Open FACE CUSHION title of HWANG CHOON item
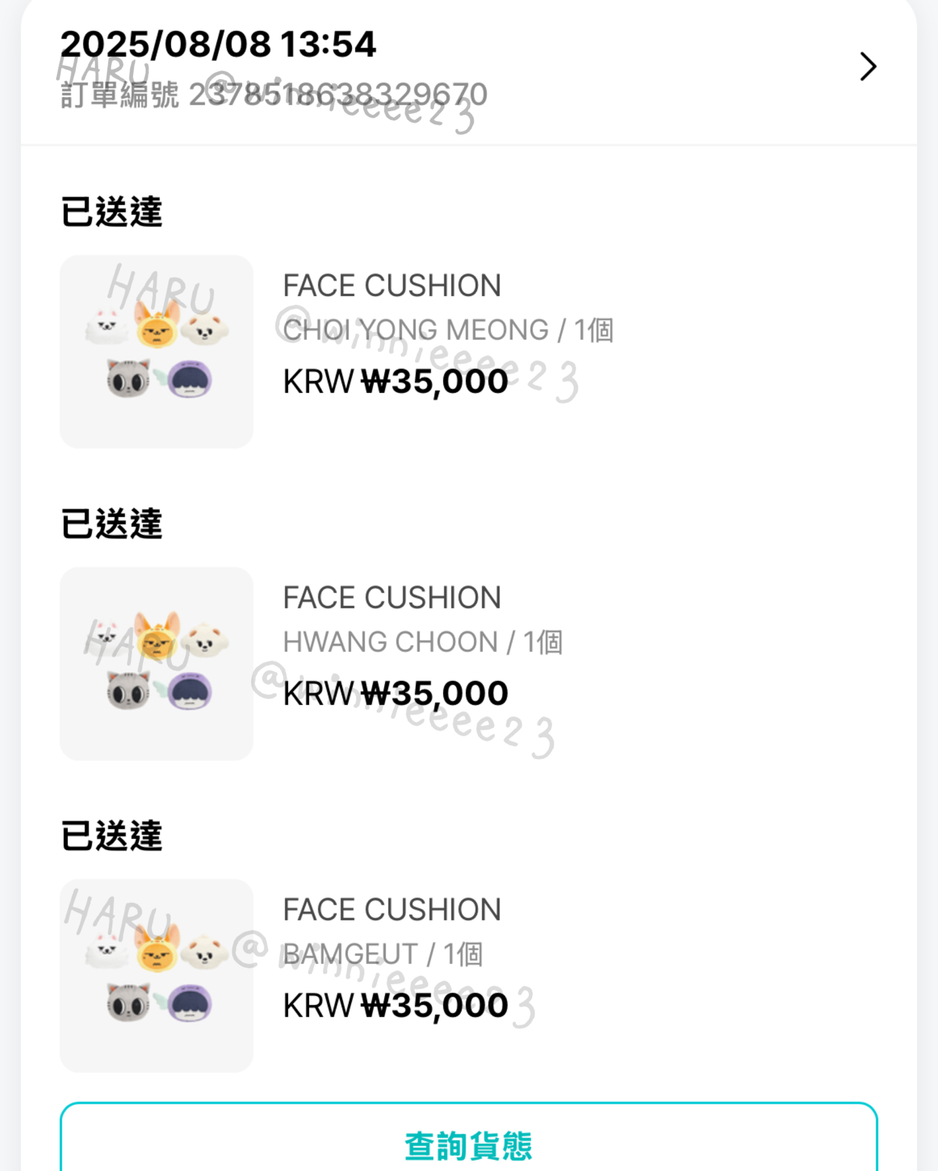Screen dimensions: 938x1171 pos(392,598)
